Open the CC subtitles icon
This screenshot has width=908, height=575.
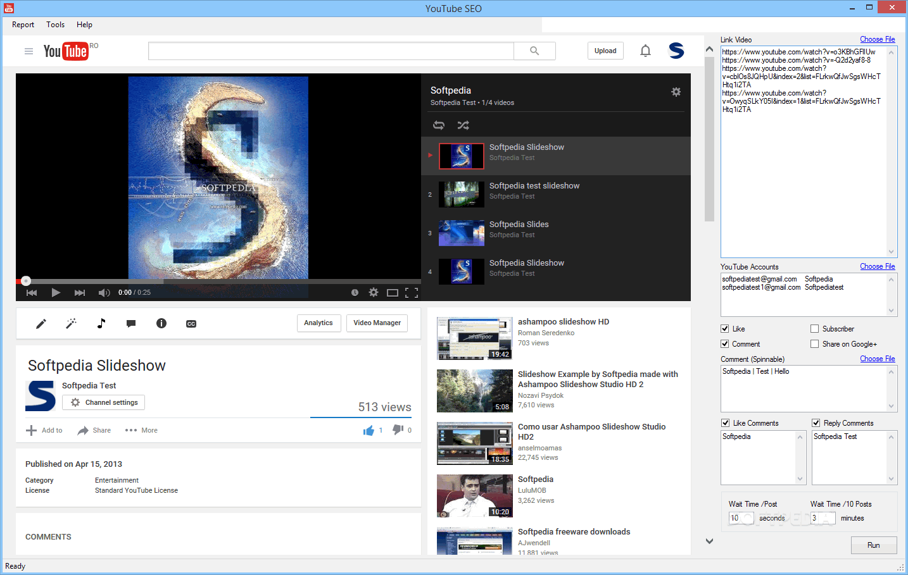(191, 324)
